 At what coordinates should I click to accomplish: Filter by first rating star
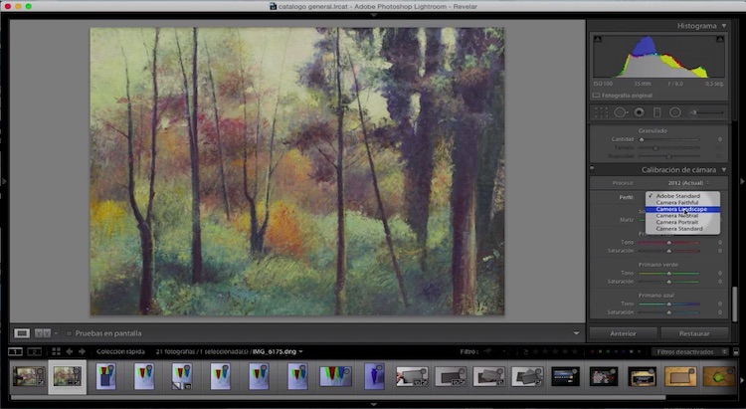536,352
